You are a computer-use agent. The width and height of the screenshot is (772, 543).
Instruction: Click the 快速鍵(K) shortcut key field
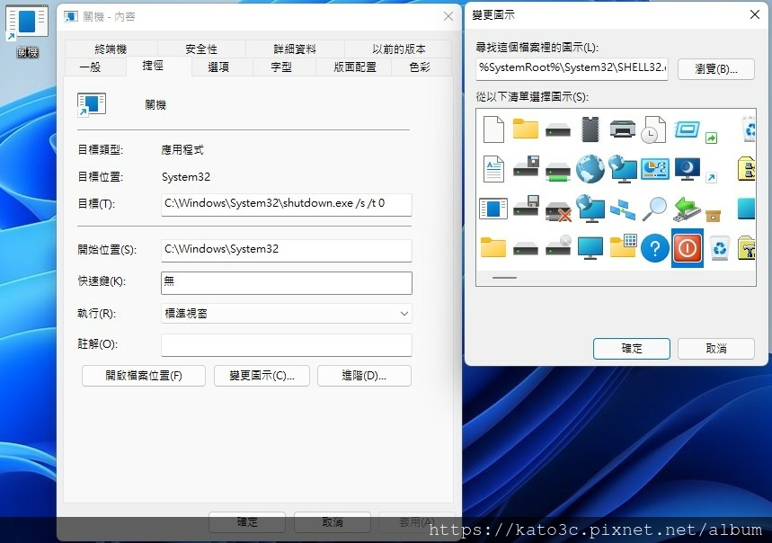[287, 282]
